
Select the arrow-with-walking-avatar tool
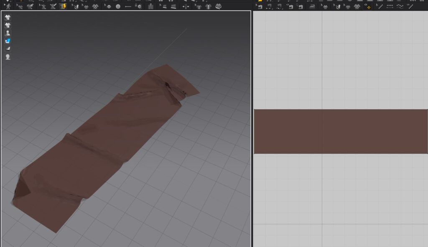[x=8, y=6]
